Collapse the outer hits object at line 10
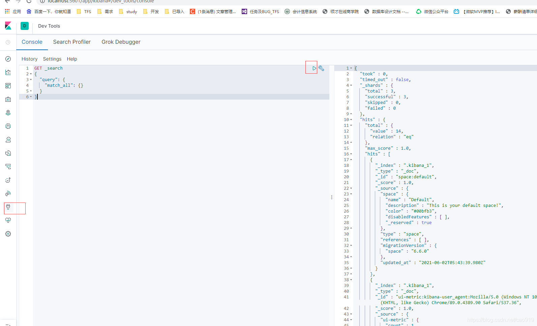This screenshot has height=326, width=537. point(351,120)
